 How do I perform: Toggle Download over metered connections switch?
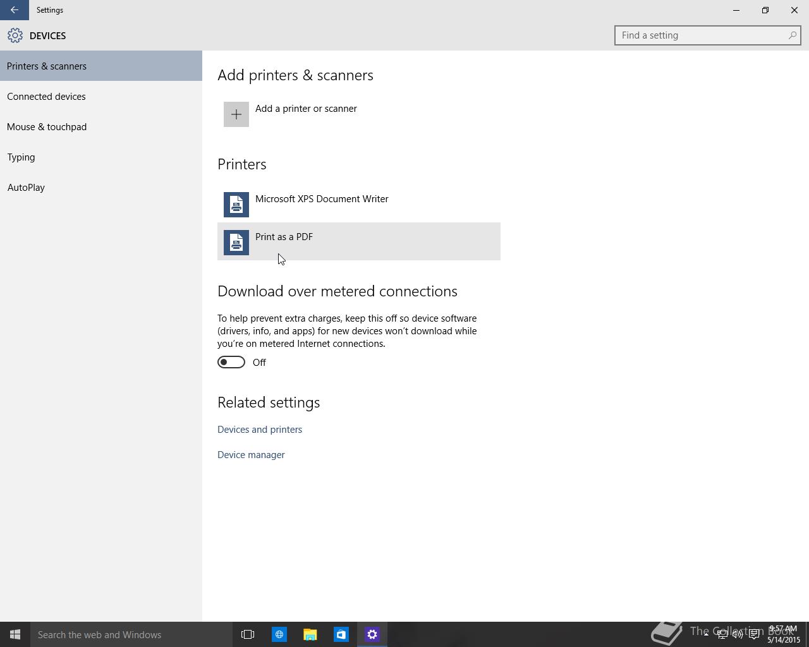pyautogui.click(x=231, y=362)
